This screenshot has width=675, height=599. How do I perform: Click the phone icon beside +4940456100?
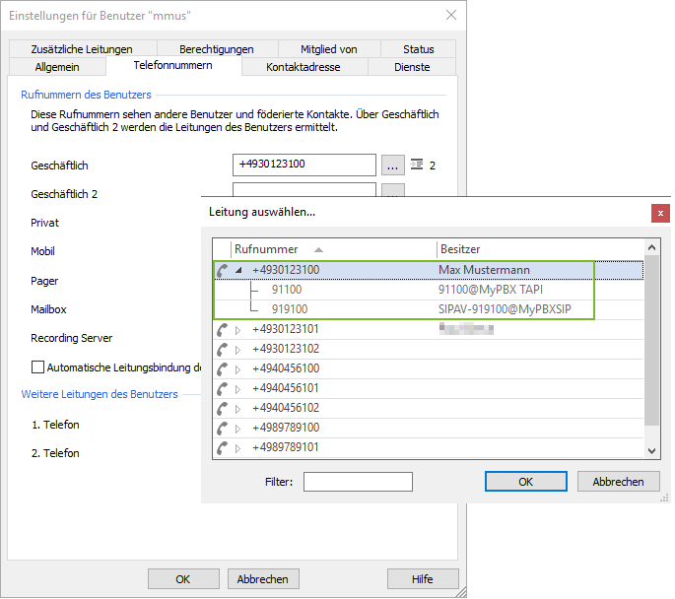click(223, 368)
